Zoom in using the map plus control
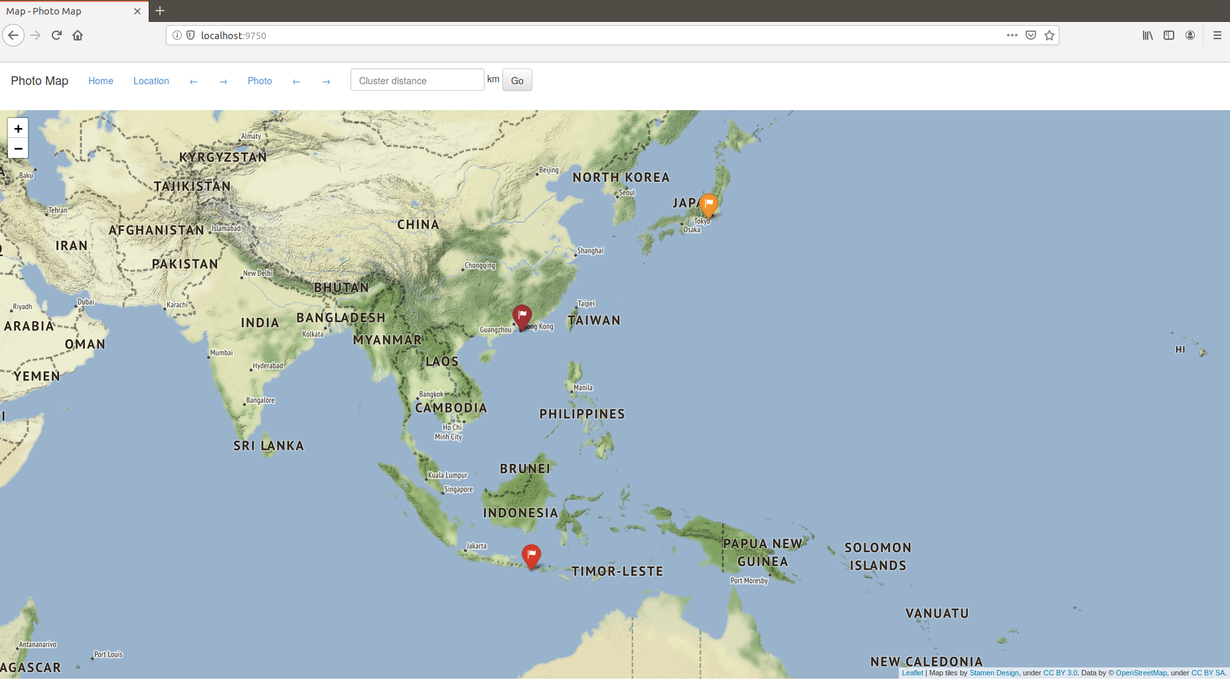 (x=18, y=128)
